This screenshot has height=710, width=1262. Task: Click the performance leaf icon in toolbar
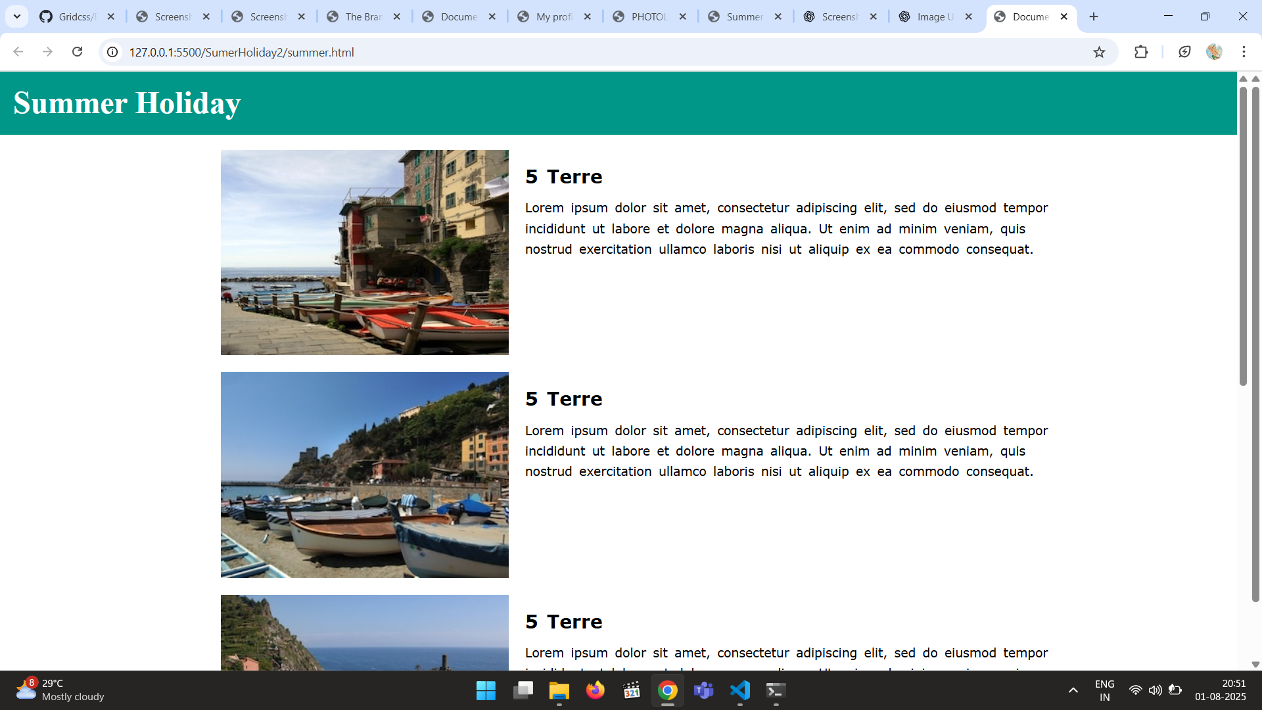click(1184, 52)
